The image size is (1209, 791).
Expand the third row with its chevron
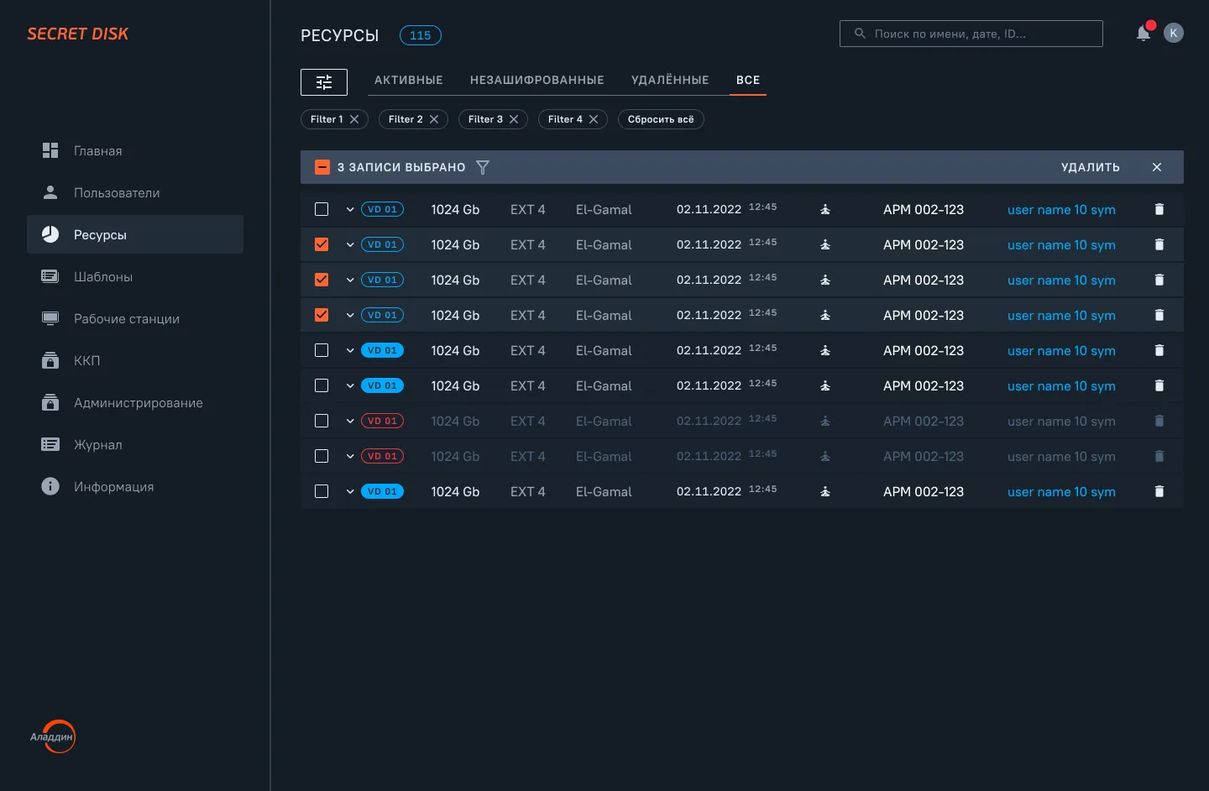[x=350, y=280]
